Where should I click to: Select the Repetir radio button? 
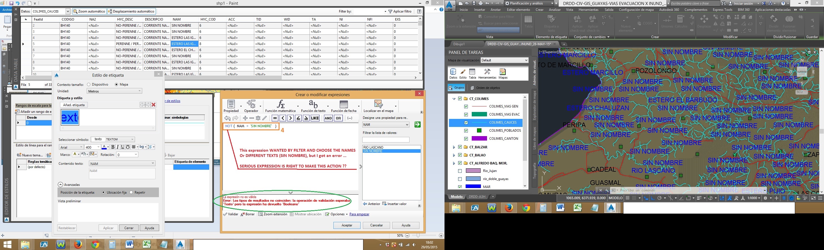[x=131, y=192]
